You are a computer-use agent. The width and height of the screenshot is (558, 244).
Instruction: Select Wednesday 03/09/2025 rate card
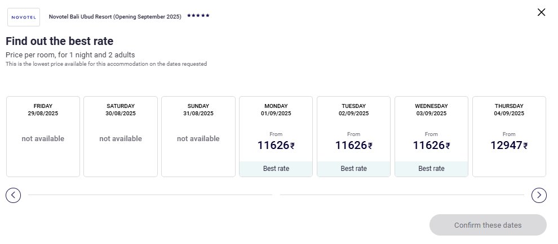(x=431, y=137)
